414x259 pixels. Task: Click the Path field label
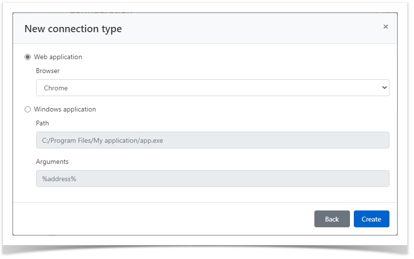tap(42, 123)
